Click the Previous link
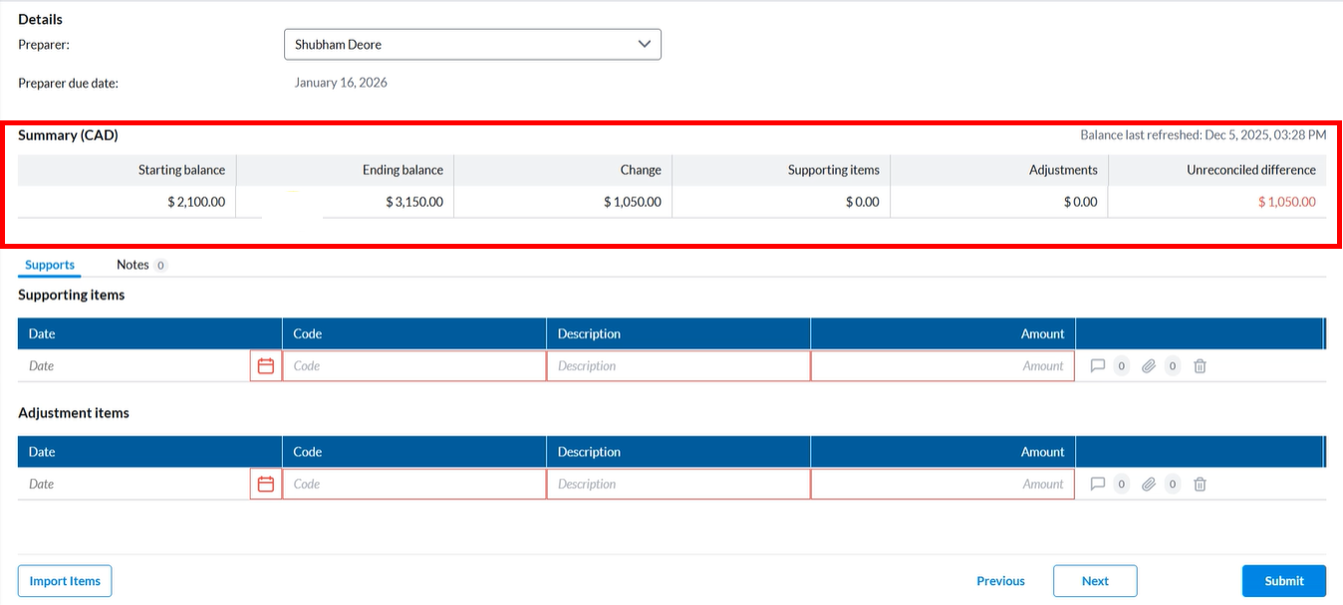 click(1000, 581)
